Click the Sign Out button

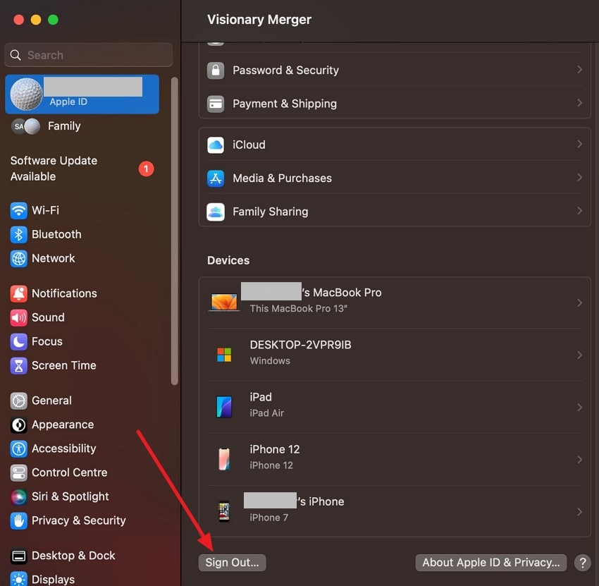pyautogui.click(x=233, y=563)
